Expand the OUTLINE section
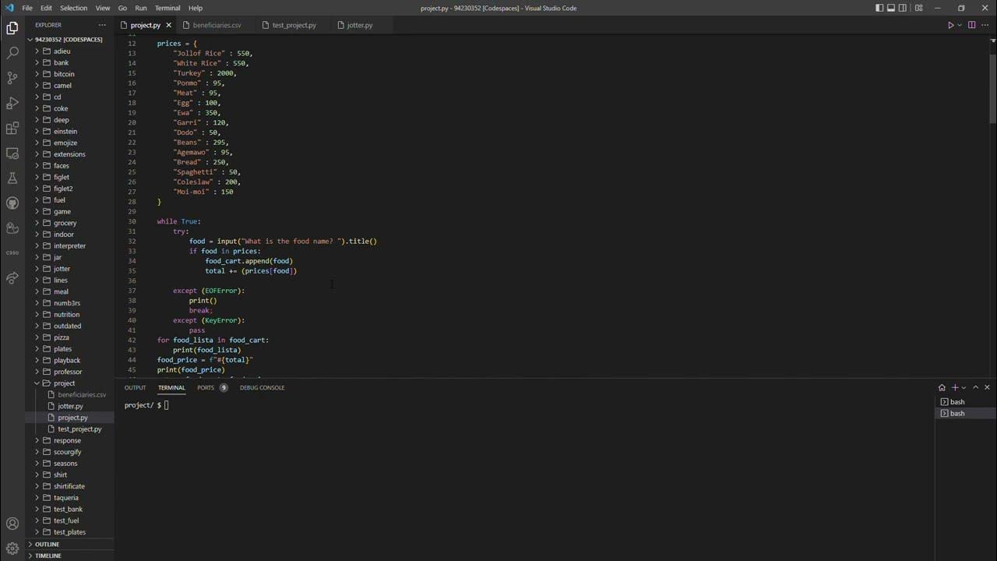This screenshot has height=561, width=997. (x=47, y=544)
